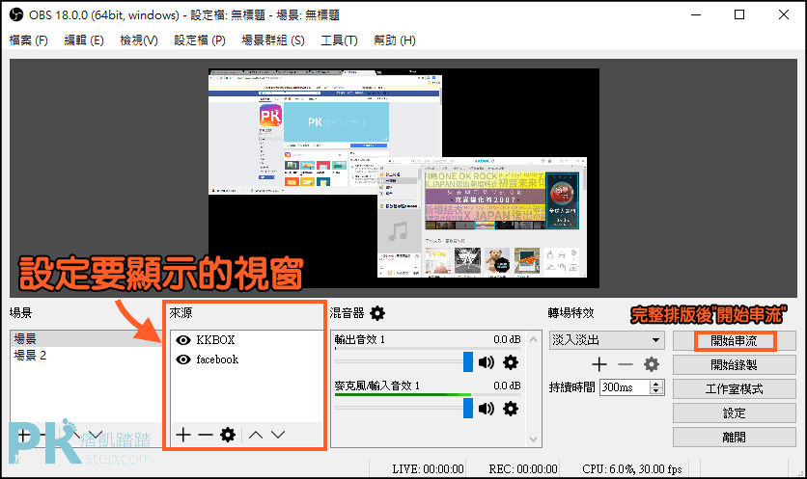Screen dimensions: 807x479
Task: Decrease the duration with the down stepper
Action: click(655, 390)
